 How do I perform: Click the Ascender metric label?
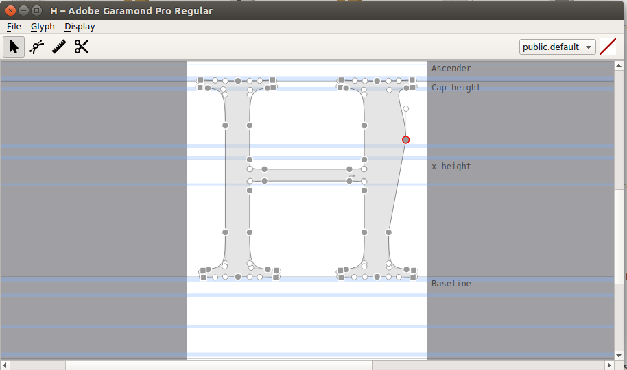point(451,69)
